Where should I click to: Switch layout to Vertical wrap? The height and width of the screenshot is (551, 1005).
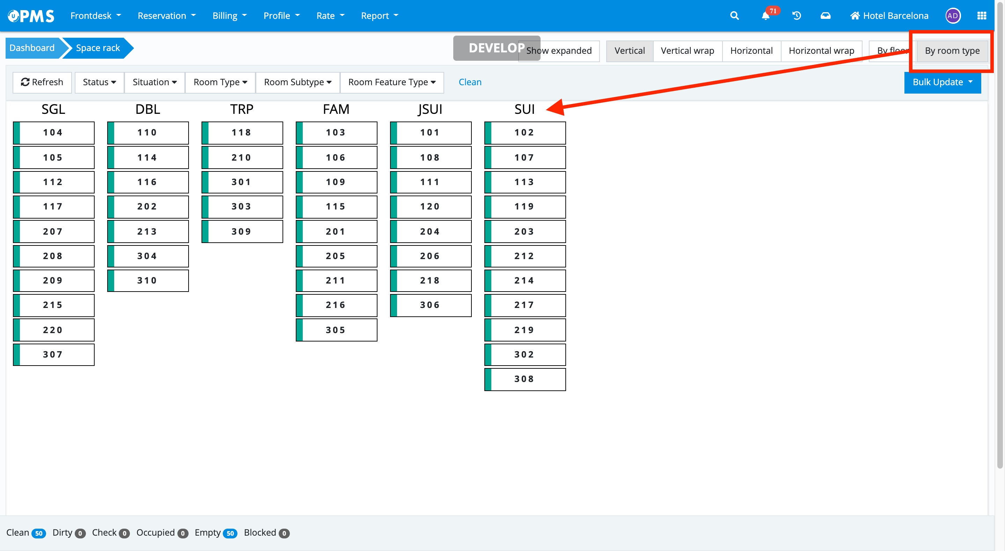[688, 51]
